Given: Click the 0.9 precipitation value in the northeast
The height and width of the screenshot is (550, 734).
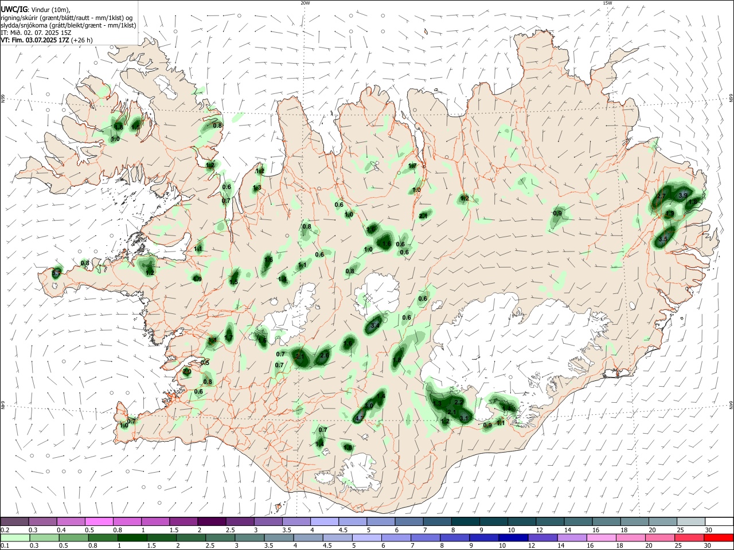Looking at the screenshot, I should (557, 213).
